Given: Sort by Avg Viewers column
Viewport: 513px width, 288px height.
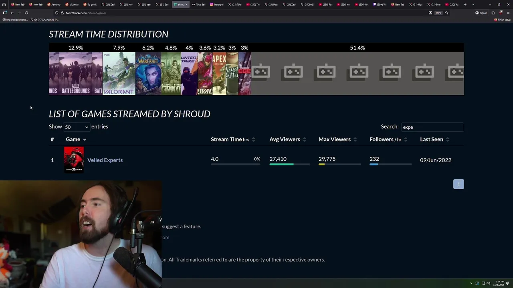Looking at the screenshot, I should tap(288, 139).
